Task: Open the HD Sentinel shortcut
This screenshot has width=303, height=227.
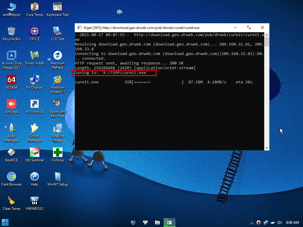Action: [x=35, y=155]
